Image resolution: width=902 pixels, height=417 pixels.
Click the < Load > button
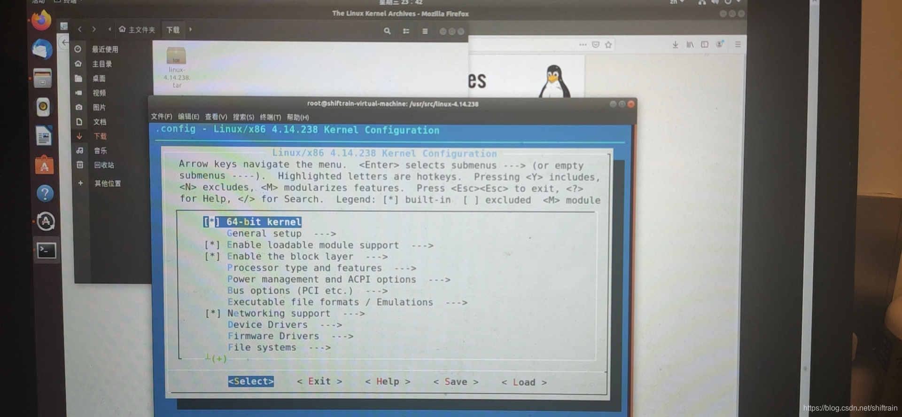click(524, 383)
